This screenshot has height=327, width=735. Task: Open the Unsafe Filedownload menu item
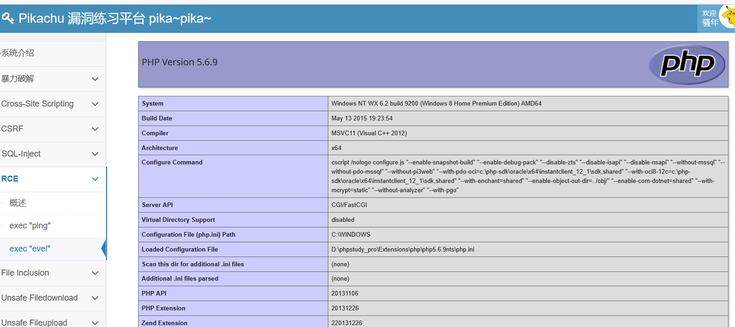pyautogui.click(x=53, y=298)
